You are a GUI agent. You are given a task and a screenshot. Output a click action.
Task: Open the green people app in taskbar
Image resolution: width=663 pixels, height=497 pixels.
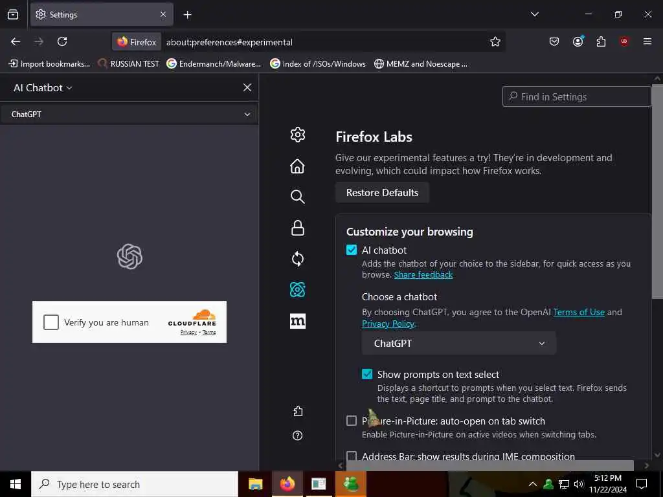click(x=351, y=484)
